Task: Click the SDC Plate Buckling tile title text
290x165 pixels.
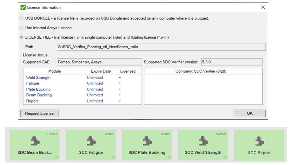Action: [147, 152]
